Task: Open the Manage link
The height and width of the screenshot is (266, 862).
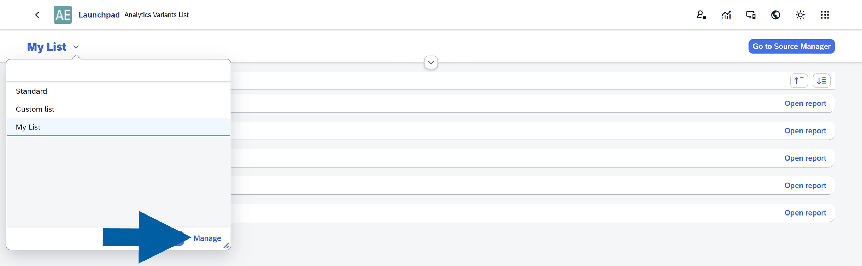Action: [207, 238]
